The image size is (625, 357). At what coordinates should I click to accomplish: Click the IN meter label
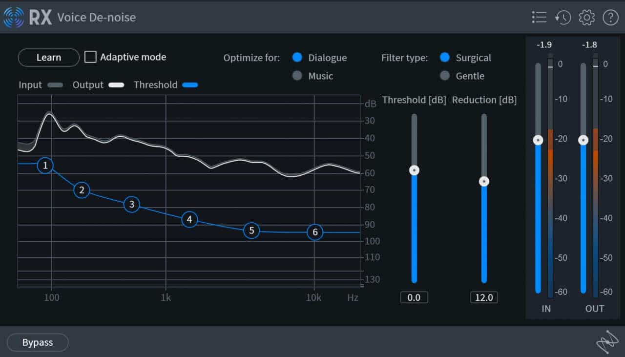coord(546,309)
